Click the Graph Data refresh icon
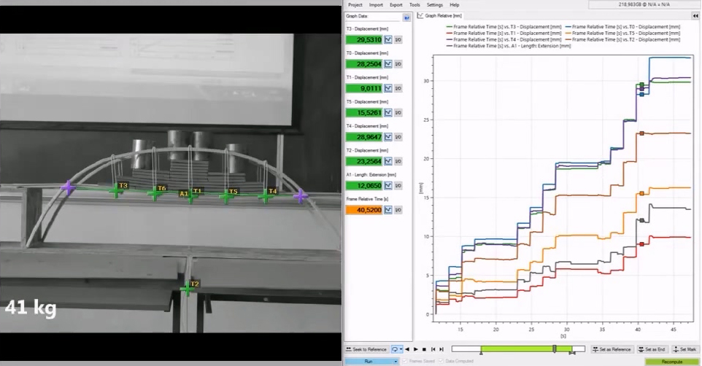Image resolution: width=702 pixels, height=366 pixels. pyautogui.click(x=406, y=16)
